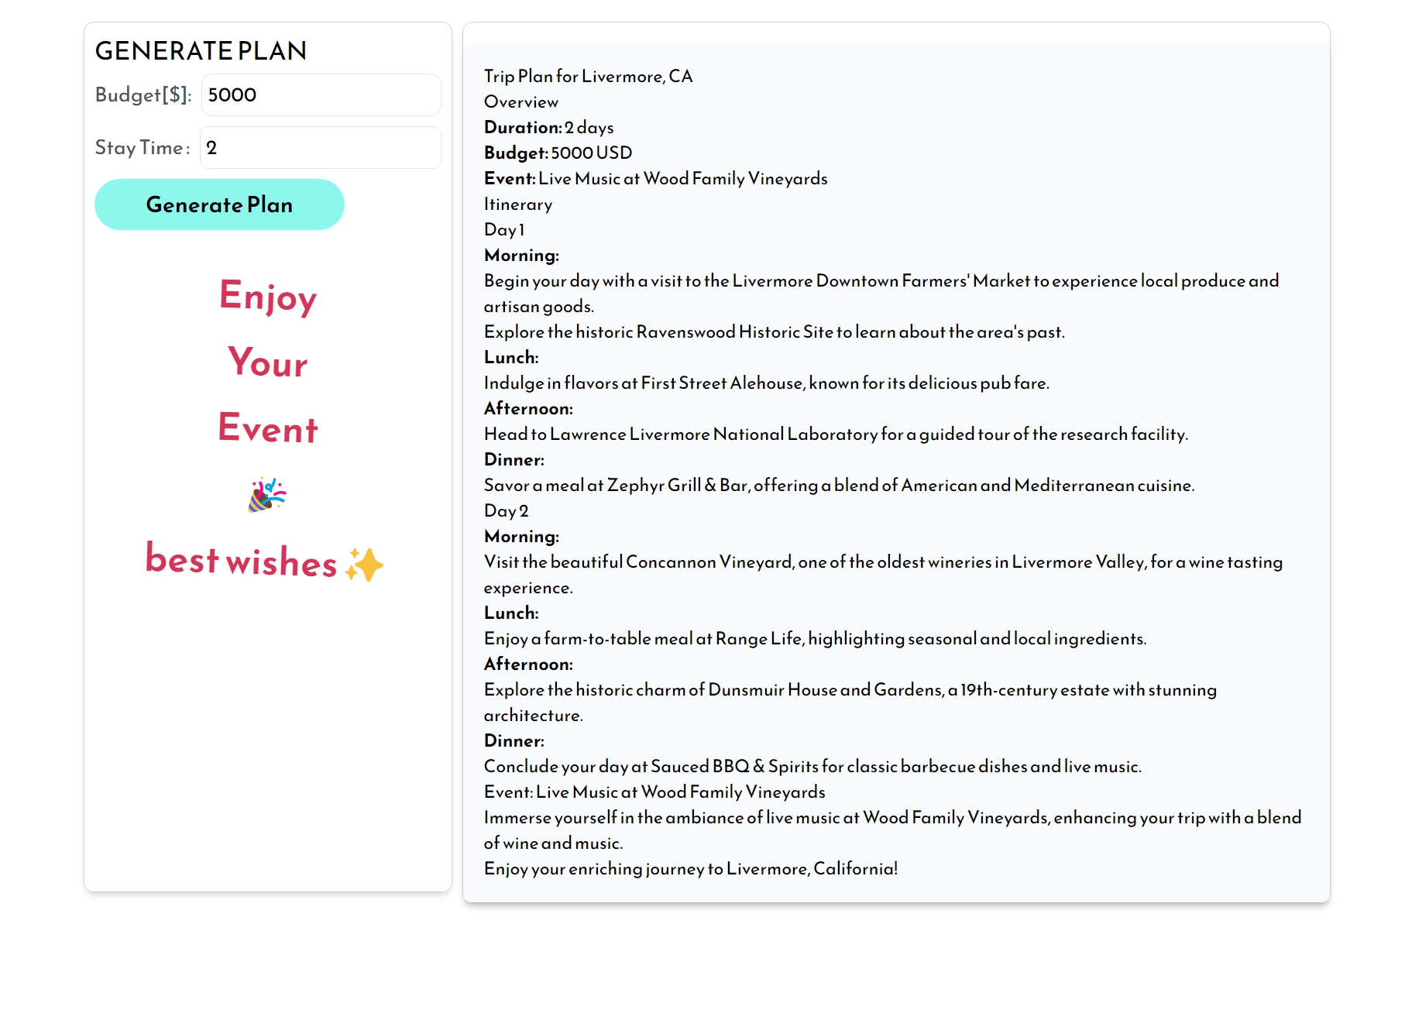
Task: Click the Ravenswood Historic Site sentence
Action: pos(775,332)
